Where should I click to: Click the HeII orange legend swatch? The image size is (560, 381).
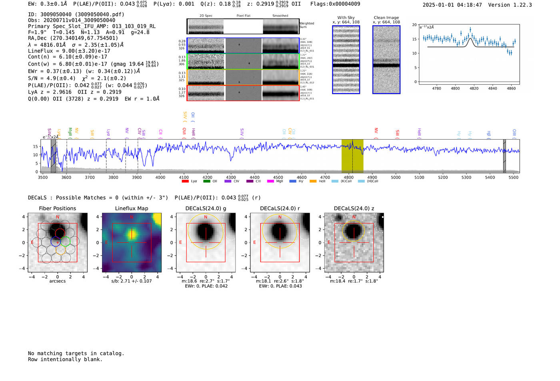click(313, 181)
